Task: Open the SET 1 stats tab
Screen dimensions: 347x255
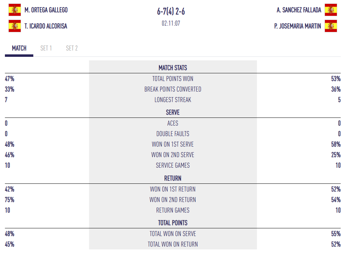Action: coord(46,48)
